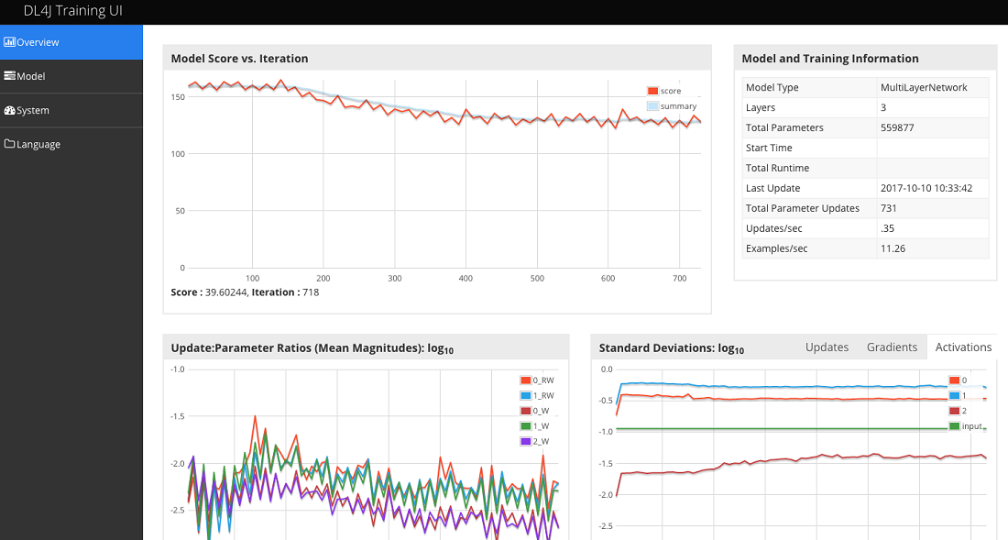Click the green input legend swatch
This screenshot has height=540, width=1008.
pos(954,426)
